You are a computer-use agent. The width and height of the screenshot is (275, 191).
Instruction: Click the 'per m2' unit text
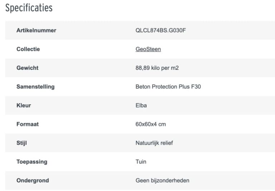click(x=170, y=68)
